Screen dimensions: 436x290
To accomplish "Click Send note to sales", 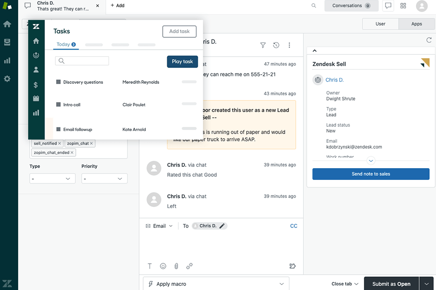I will point(371,174).
